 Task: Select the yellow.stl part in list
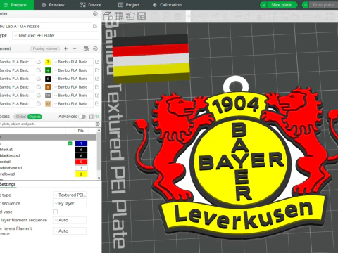(8, 174)
